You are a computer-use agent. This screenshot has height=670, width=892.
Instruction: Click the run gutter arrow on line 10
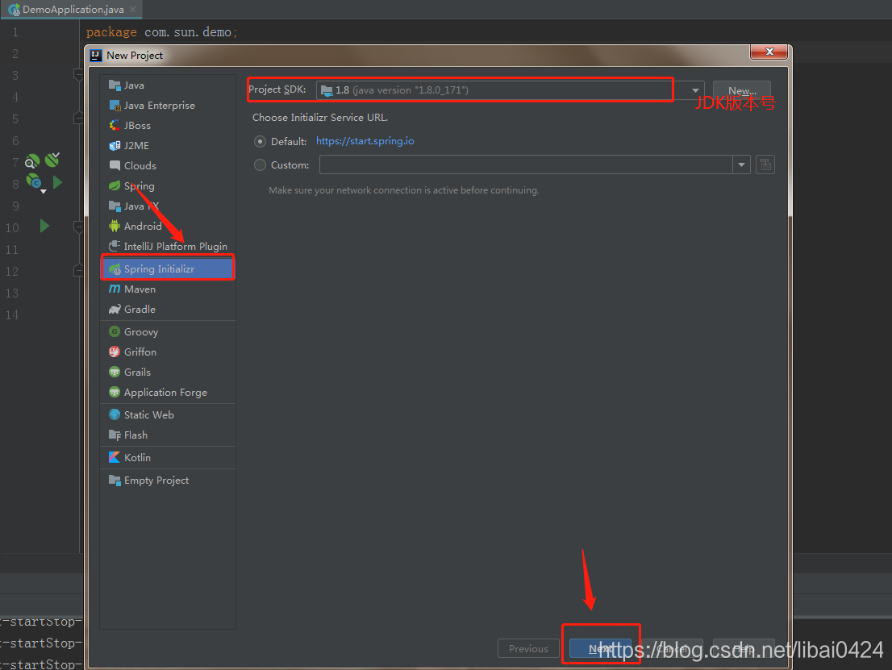[44, 227]
